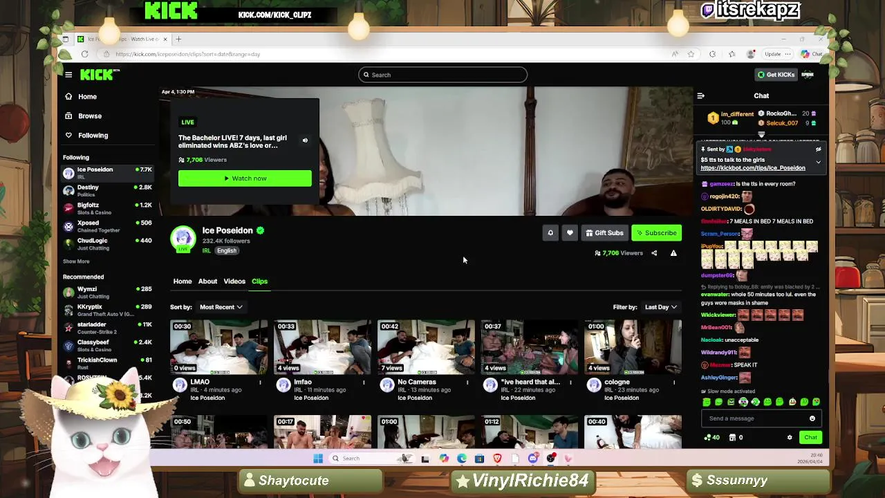This screenshot has width=885, height=498.
Task: Expand Show more under Following
Action: pyautogui.click(x=76, y=261)
